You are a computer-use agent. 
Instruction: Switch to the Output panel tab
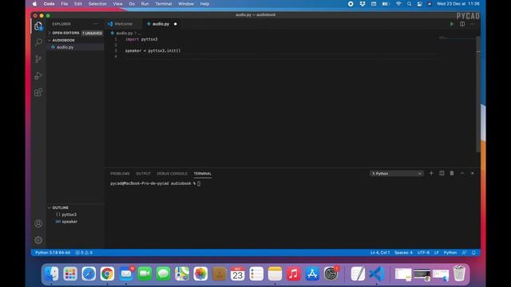[x=143, y=174]
